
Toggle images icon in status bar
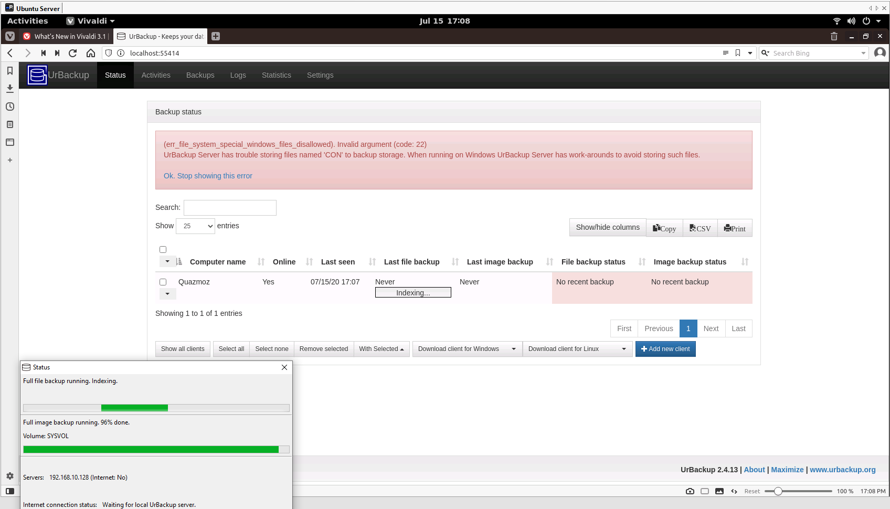[719, 491]
